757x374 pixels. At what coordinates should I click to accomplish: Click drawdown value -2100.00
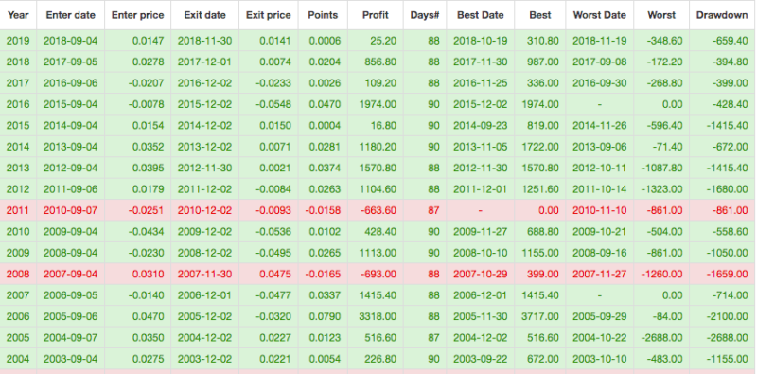click(x=727, y=317)
